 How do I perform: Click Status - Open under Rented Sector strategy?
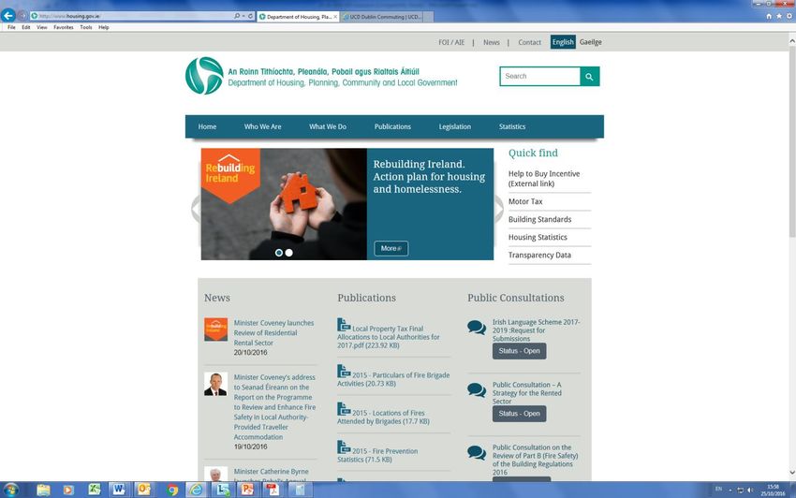coord(520,414)
